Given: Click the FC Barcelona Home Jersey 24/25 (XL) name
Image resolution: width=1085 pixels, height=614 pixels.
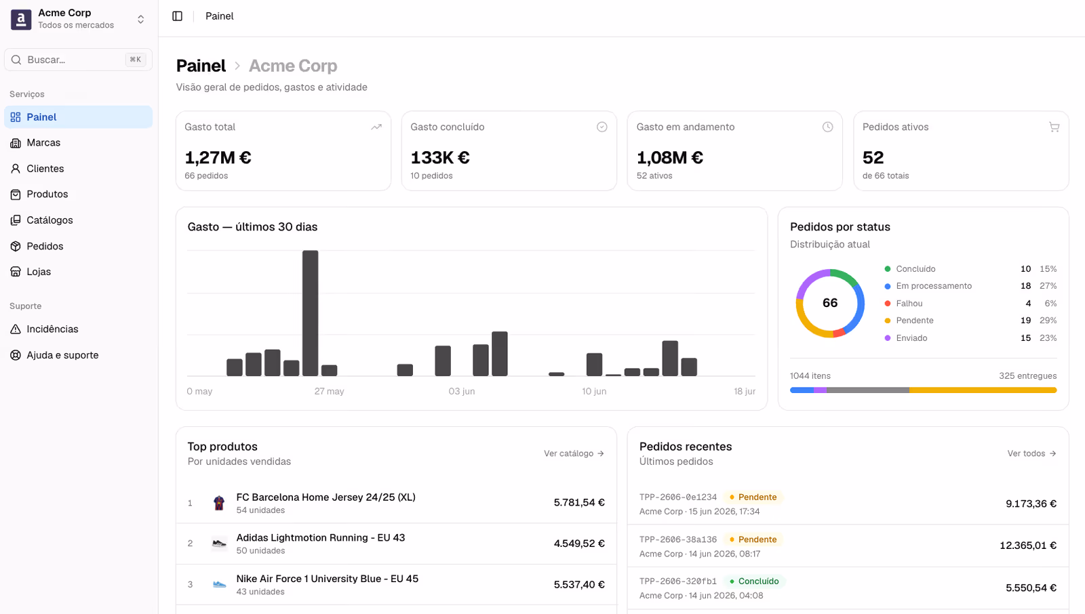Looking at the screenshot, I should tap(326, 497).
